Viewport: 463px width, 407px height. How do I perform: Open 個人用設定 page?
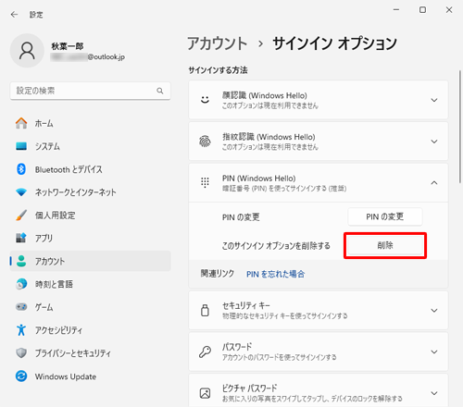tap(90, 216)
